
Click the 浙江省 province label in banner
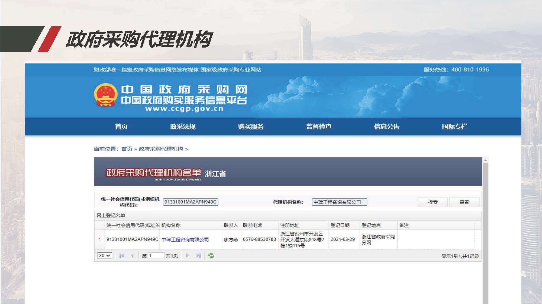[x=215, y=174]
